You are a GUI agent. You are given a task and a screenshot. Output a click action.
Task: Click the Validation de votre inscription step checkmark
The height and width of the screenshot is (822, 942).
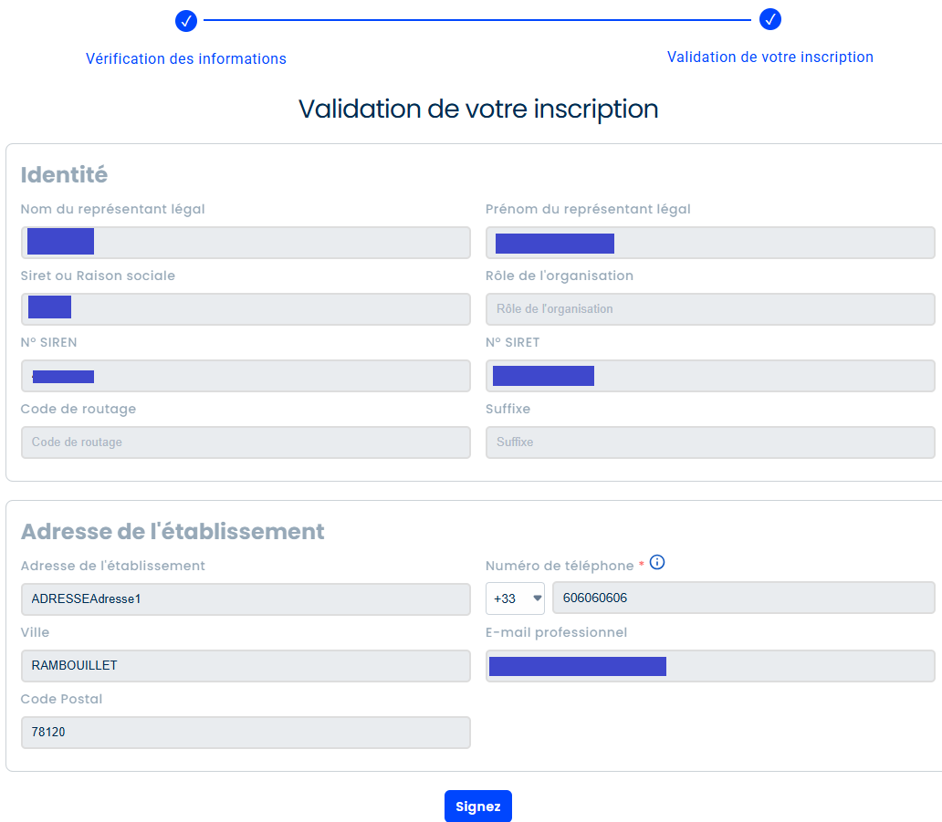pyautogui.click(x=770, y=19)
